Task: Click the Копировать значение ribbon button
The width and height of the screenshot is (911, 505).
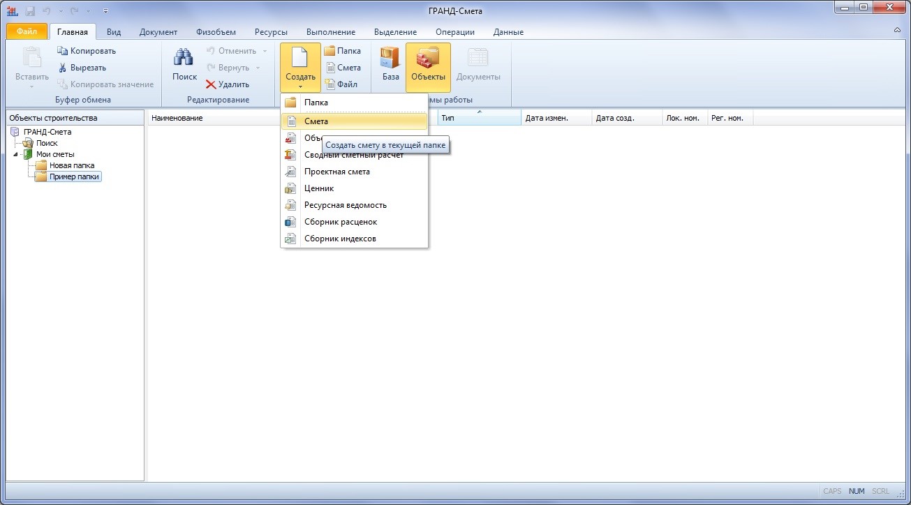Action: coord(105,84)
